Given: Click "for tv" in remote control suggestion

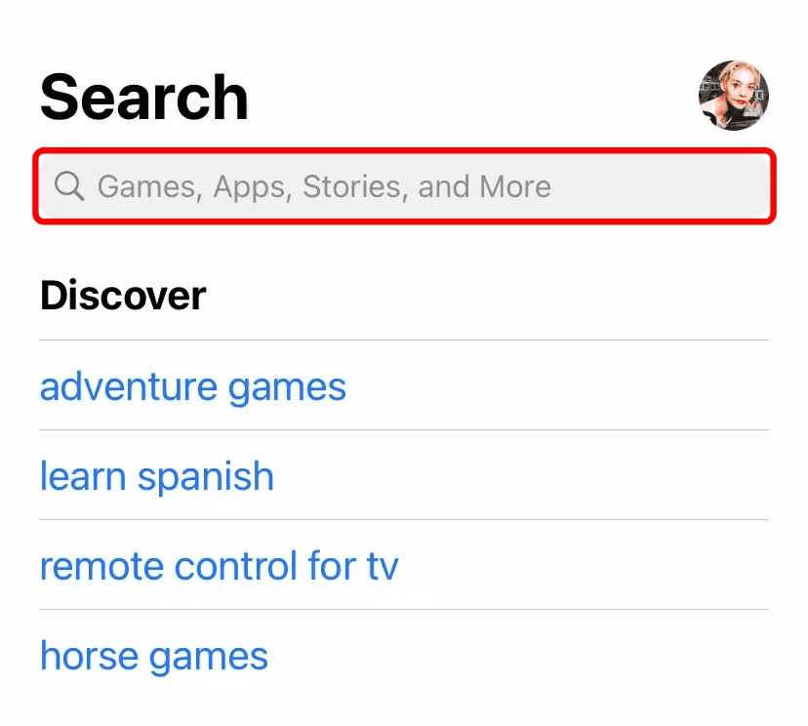Looking at the screenshot, I should [x=353, y=566].
